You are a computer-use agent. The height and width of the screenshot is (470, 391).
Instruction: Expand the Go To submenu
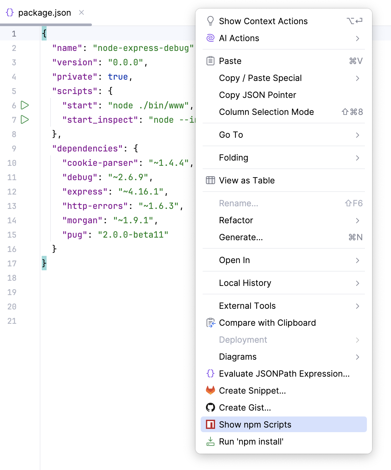pyautogui.click(x=358, y=135)
